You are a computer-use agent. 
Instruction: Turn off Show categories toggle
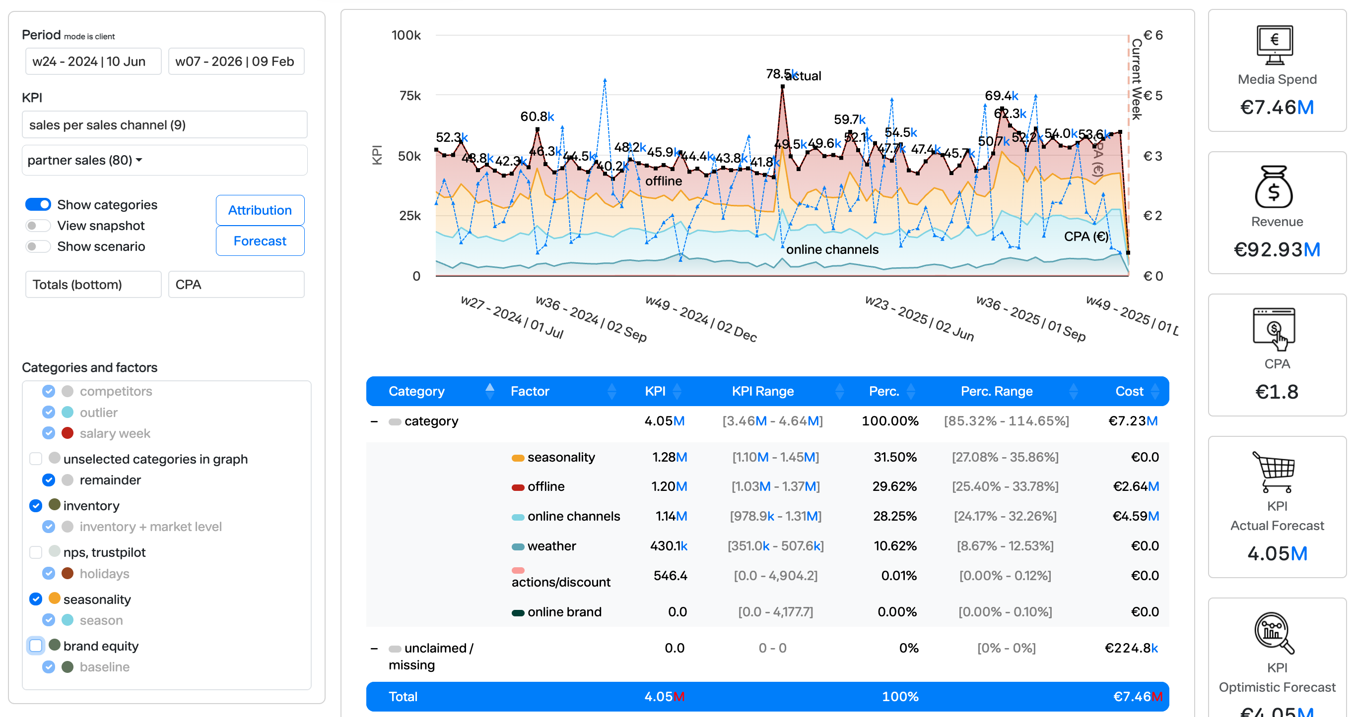coord(38,204)
